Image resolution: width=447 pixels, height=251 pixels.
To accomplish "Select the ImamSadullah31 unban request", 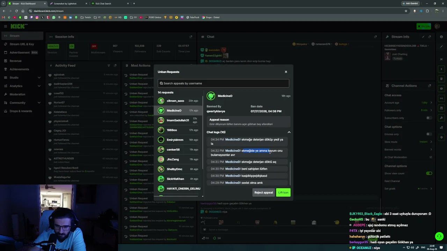I will click(x=178, y=120).
